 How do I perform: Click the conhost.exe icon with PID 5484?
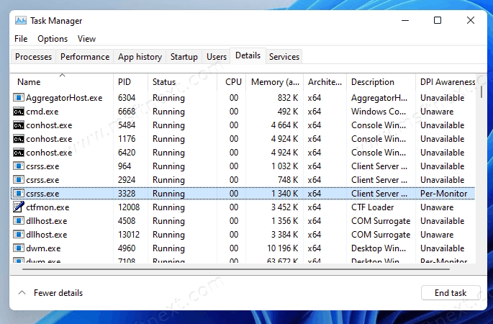point(19,125)
